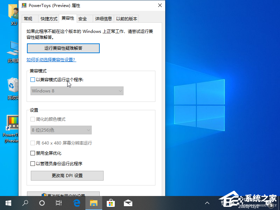Open Microsoft Store from the taskbar
Viewport: 280px width, 210px height.
pyautogui.click(x=111, y=203)
